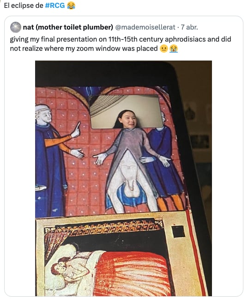Screen dimensions: 248x299
Task: Click the central figure's grey tunic
Action: pyautogui.click(x=132, y=145)
